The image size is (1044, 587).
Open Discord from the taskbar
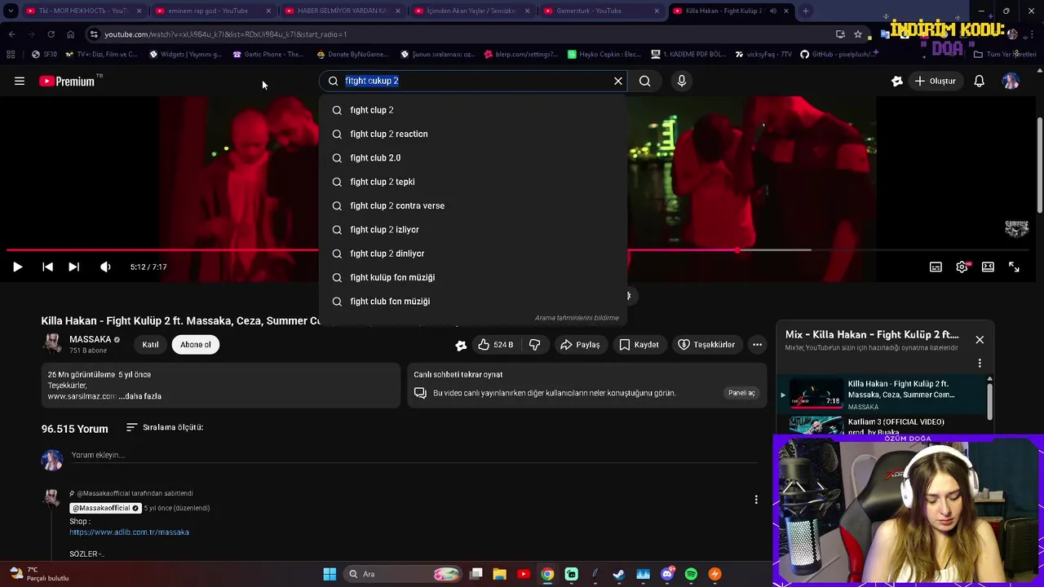pyautogui.click(x=667, y=574)
